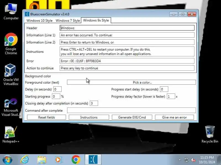Focus the Progress start delay box
The image size is (221, 165).
[x=164, y=89]
